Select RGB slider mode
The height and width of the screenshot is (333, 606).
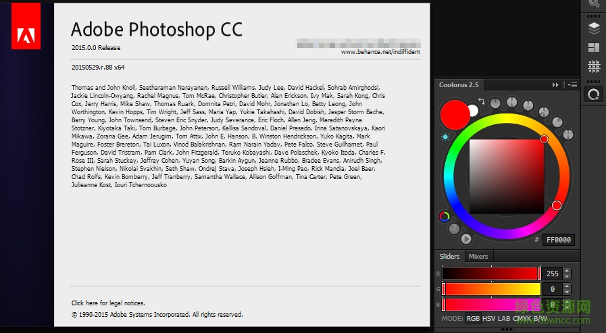(474, 318)
